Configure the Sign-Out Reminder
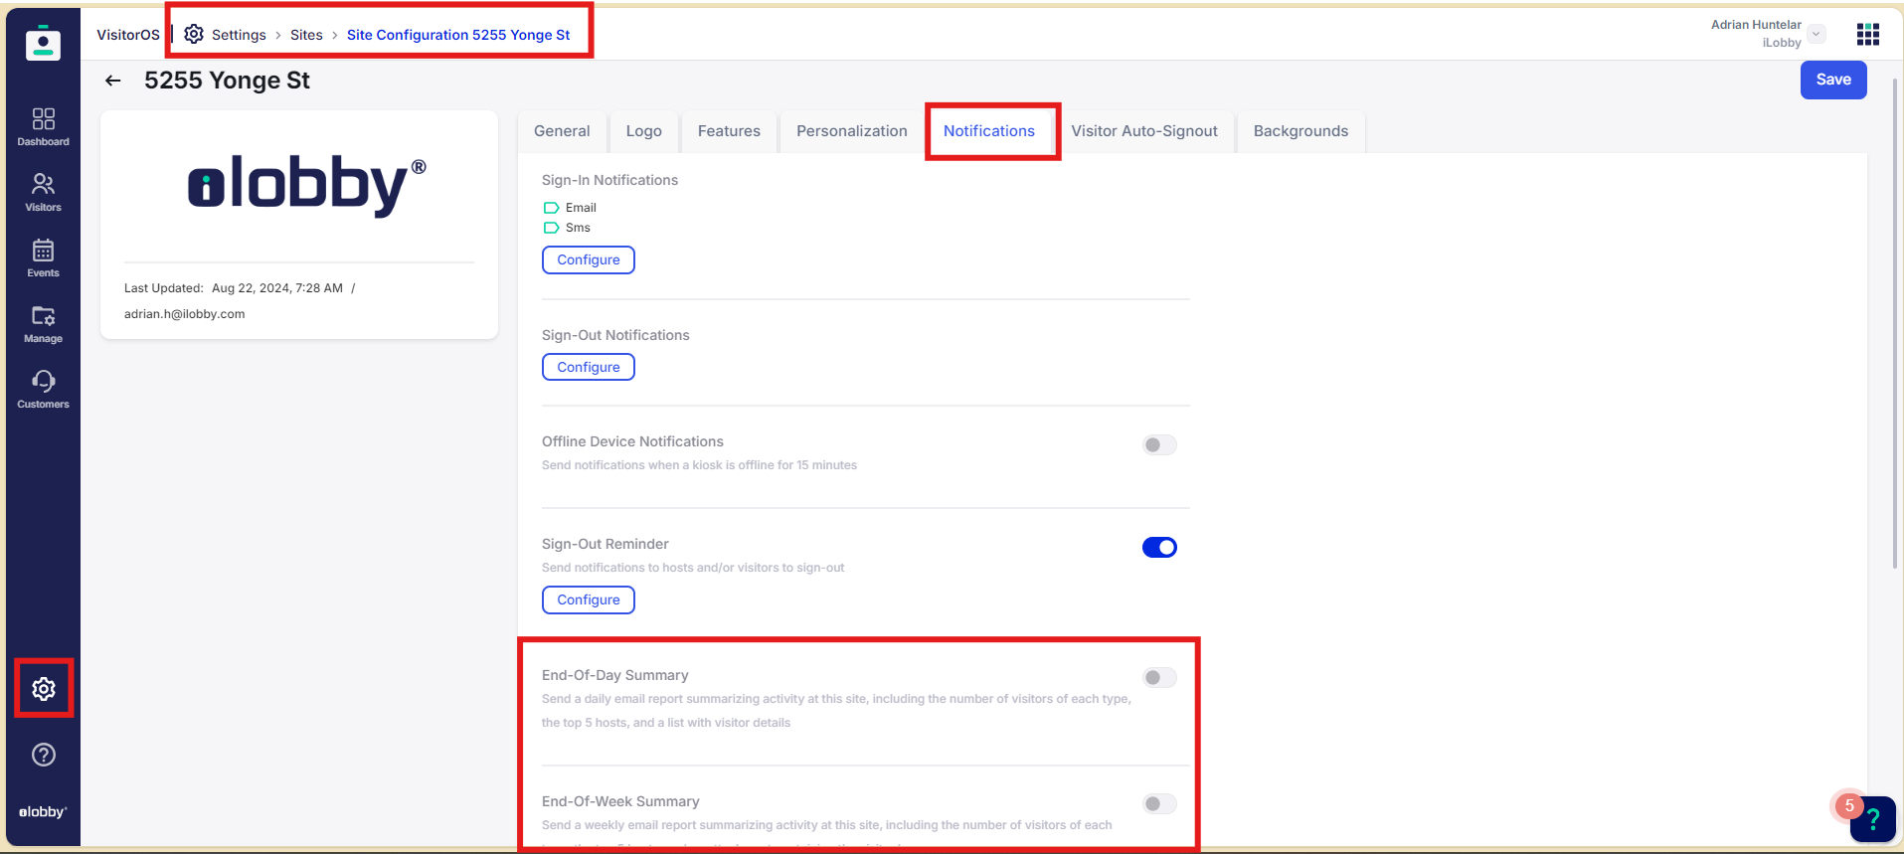Screen dimensions: 1904x854 click(589, 599)
